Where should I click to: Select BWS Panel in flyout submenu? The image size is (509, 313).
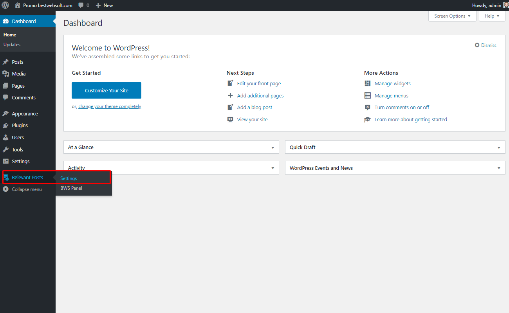pos(71,188)
